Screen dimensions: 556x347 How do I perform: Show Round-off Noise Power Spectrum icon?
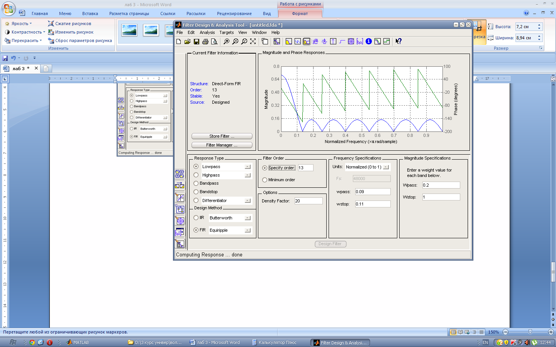pos(386,41)
